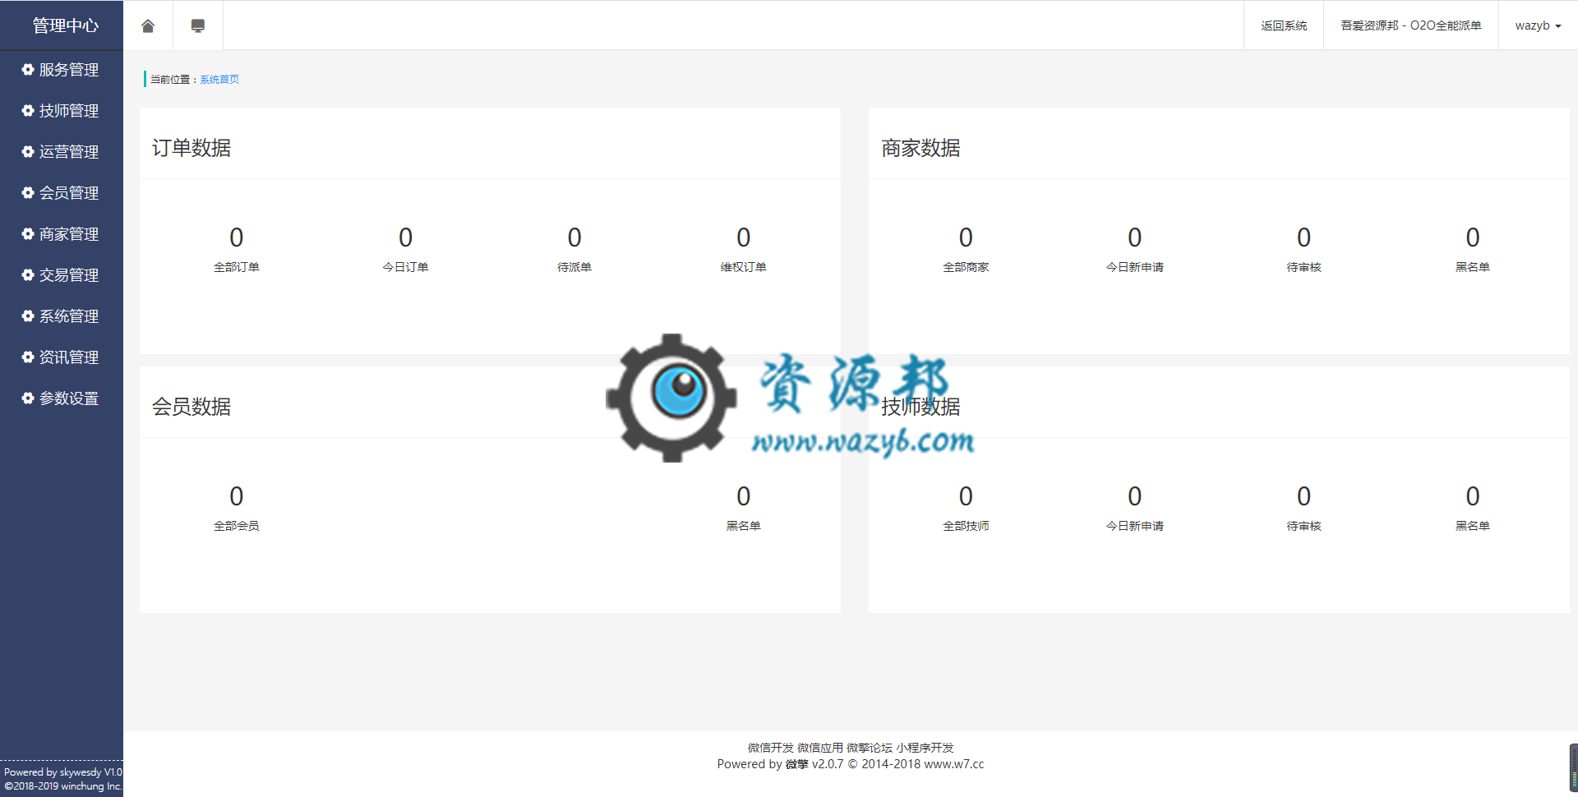
Task: Click the www.w7.cc footer link
Action: tap(954, 764)
